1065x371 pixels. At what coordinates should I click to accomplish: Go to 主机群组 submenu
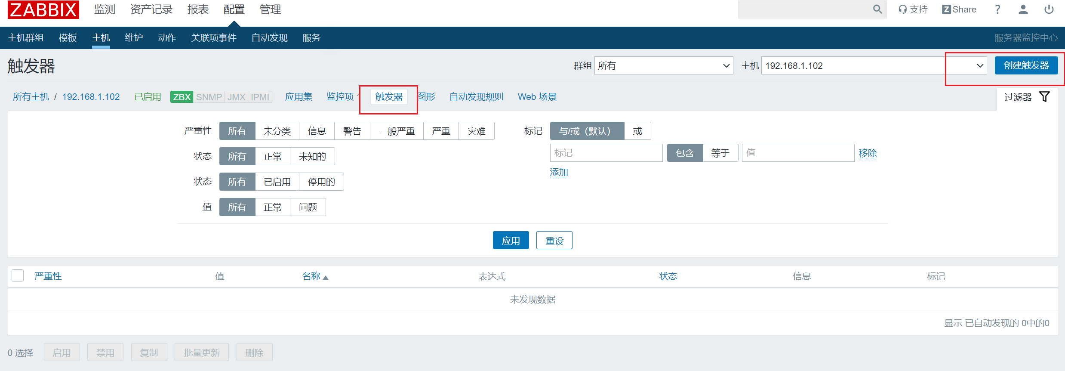point(26,38)
